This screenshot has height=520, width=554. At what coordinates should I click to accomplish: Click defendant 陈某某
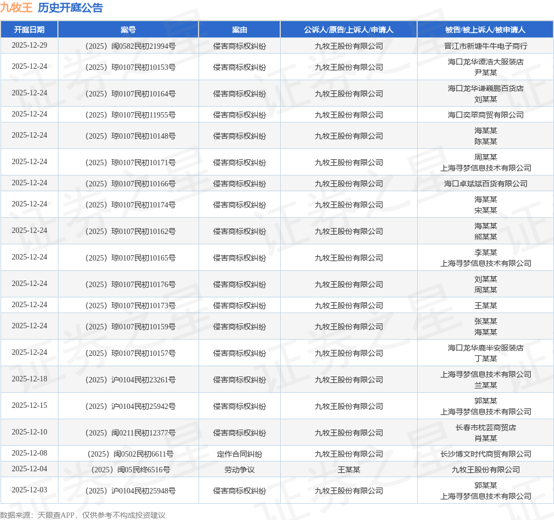tap(486, 141)
